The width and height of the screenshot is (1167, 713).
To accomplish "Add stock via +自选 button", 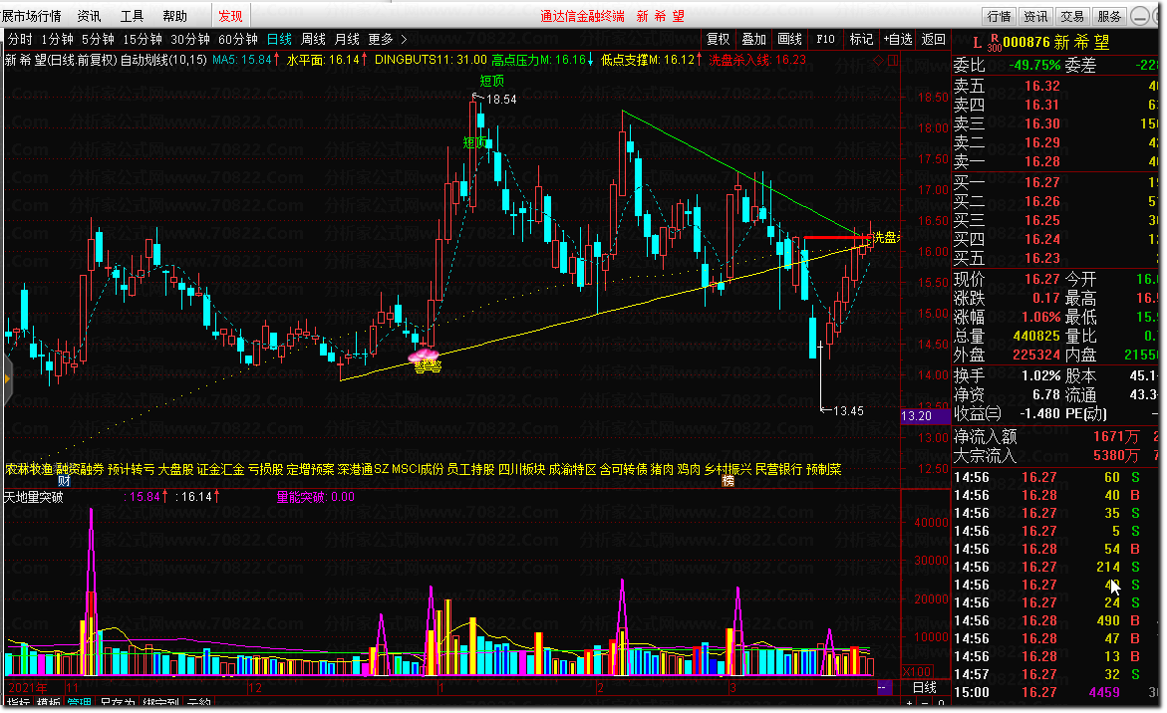I will 898,40.
